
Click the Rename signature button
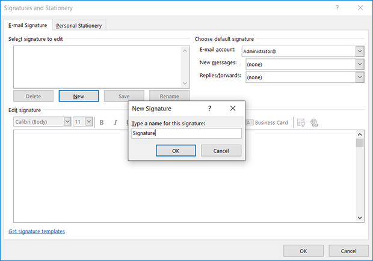click(x=170, y=95)
